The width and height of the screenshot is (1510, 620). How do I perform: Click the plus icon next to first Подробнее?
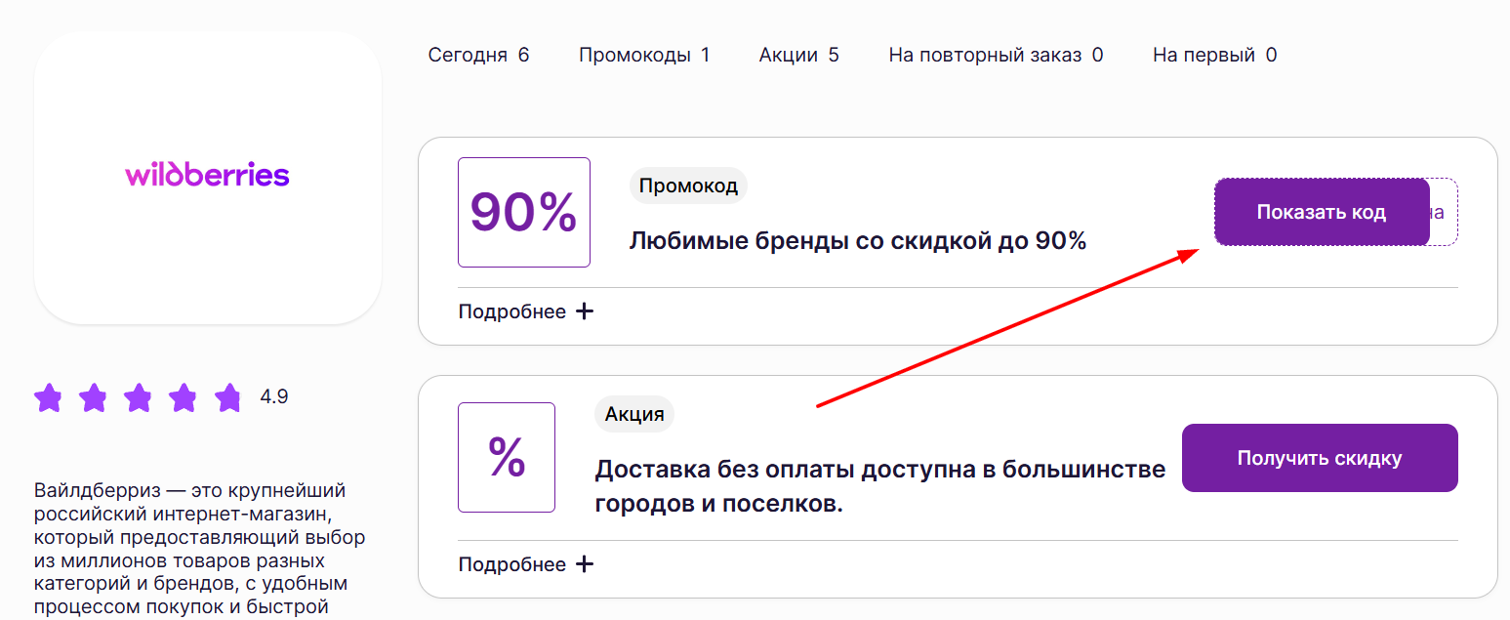click(x=585, y=310)
